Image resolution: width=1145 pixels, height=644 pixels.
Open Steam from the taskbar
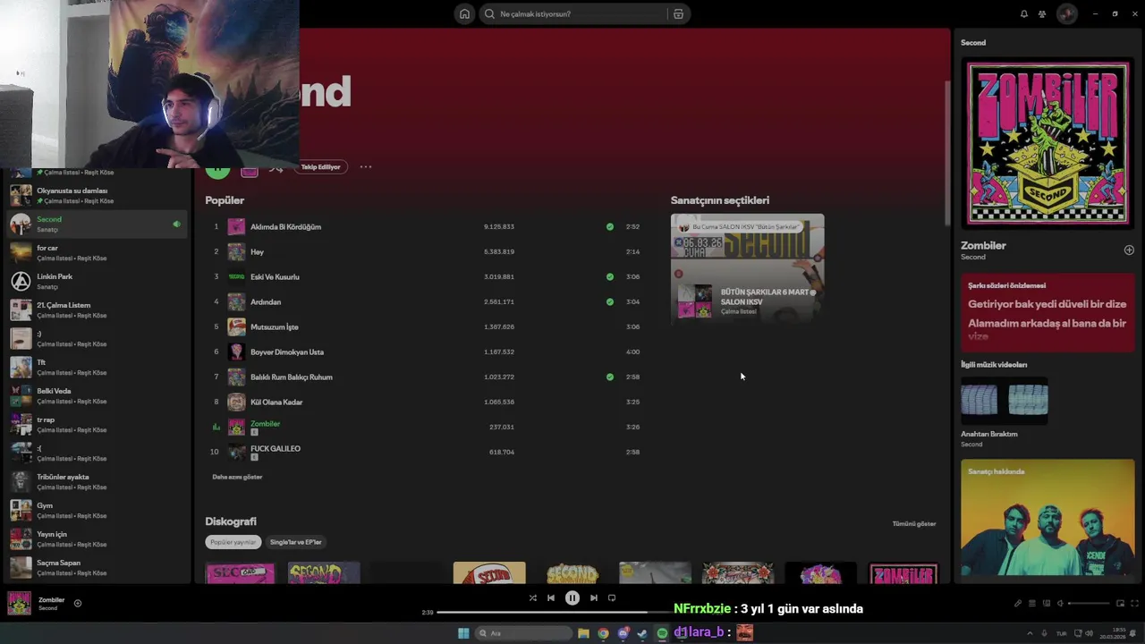click(642, 633)
